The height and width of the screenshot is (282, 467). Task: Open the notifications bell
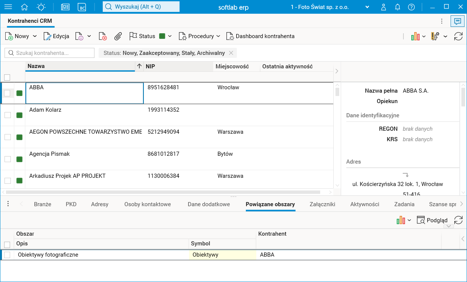pos(398,7)
